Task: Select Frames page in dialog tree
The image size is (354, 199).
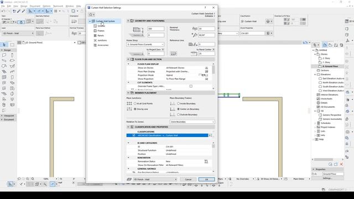Action: [x=101, y=31]
